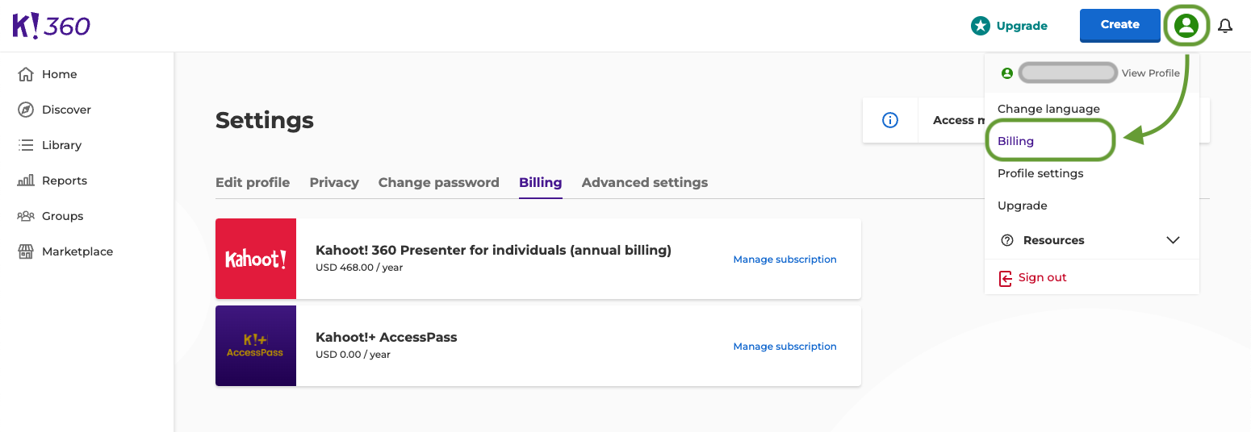Screen dimensions: 1251x432
Task: Click Sign out in the dropdown
Action: pos(1042,277)
